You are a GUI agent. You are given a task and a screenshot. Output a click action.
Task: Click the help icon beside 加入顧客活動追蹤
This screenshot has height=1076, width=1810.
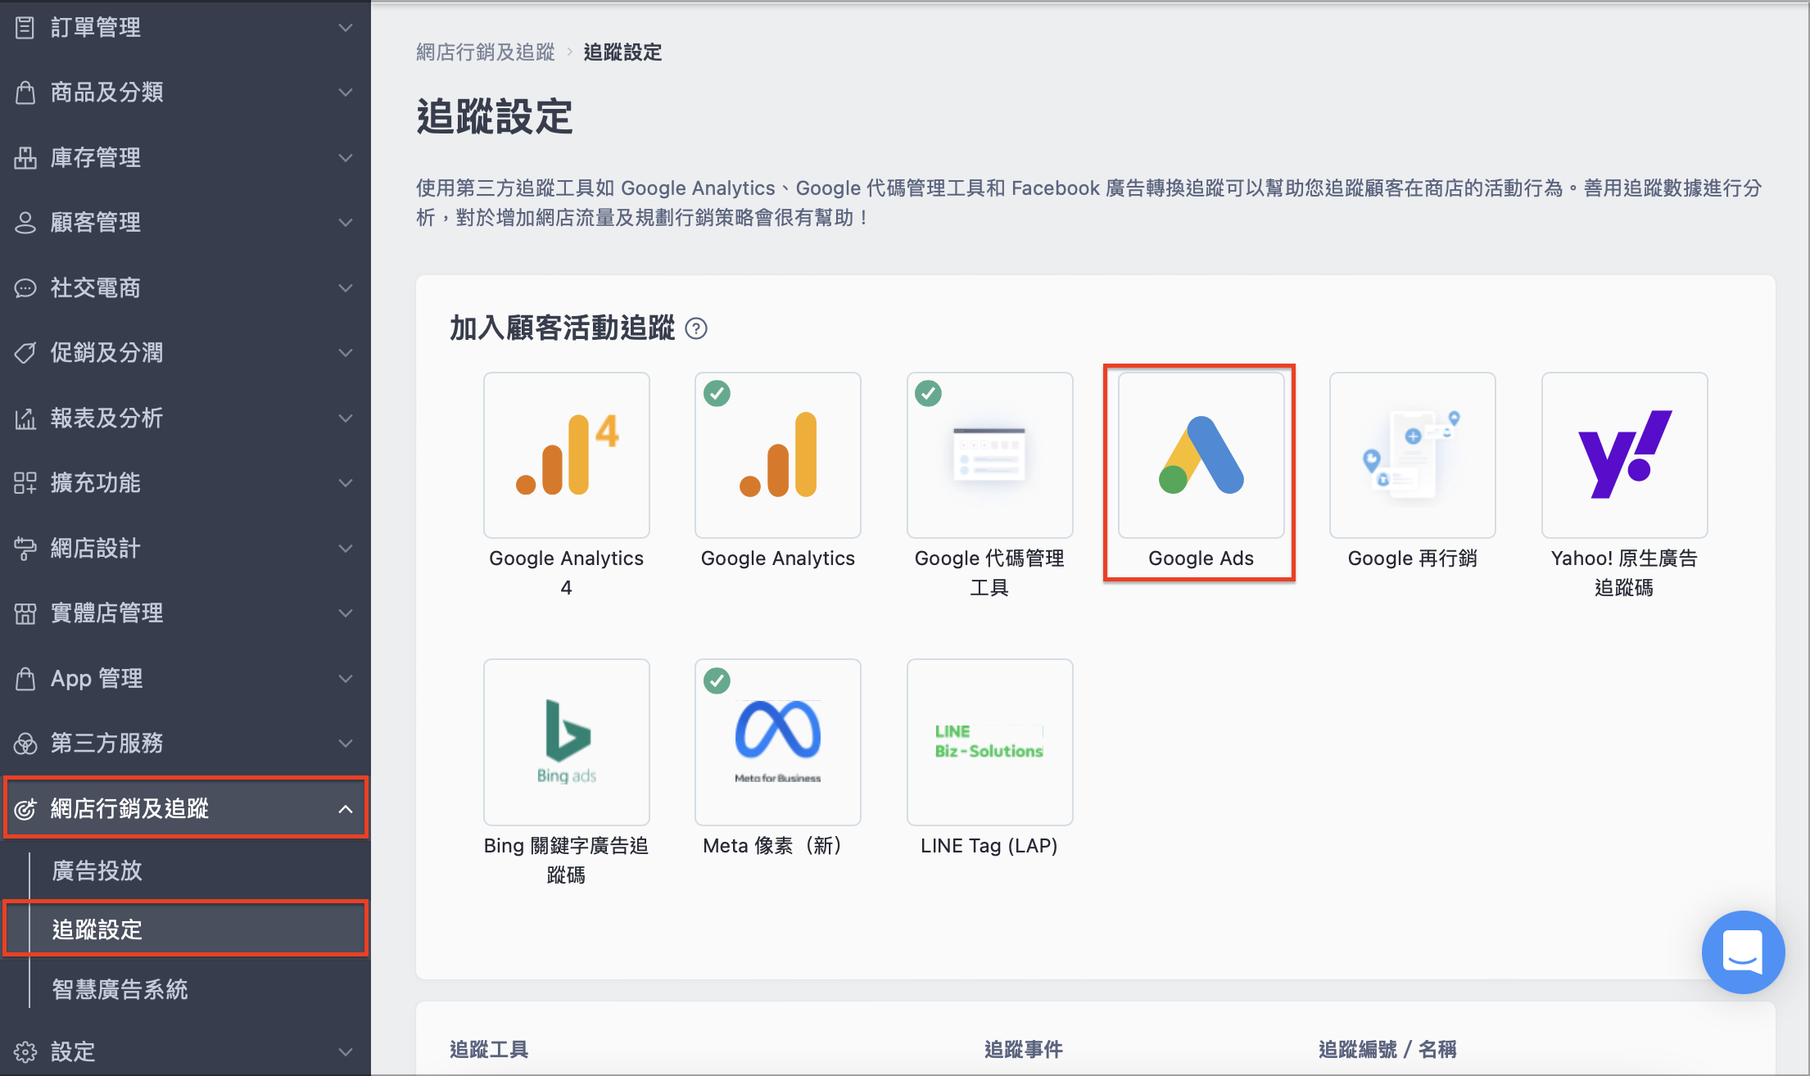tap(696, 328)
